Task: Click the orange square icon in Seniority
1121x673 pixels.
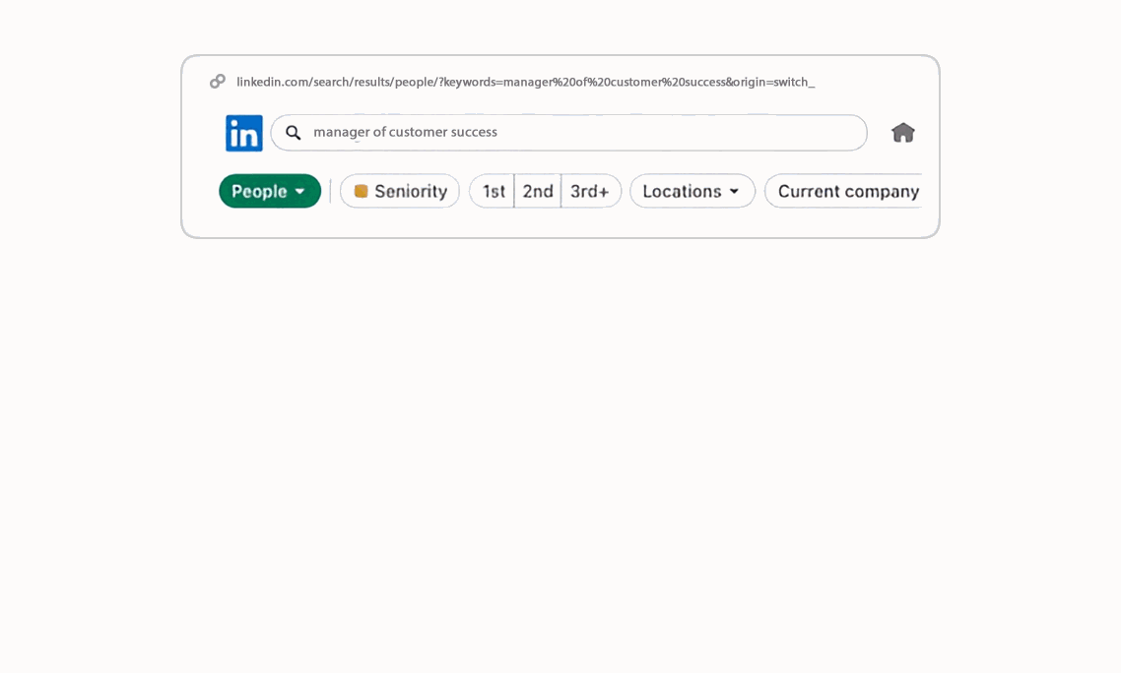Action: pos(361,191)
